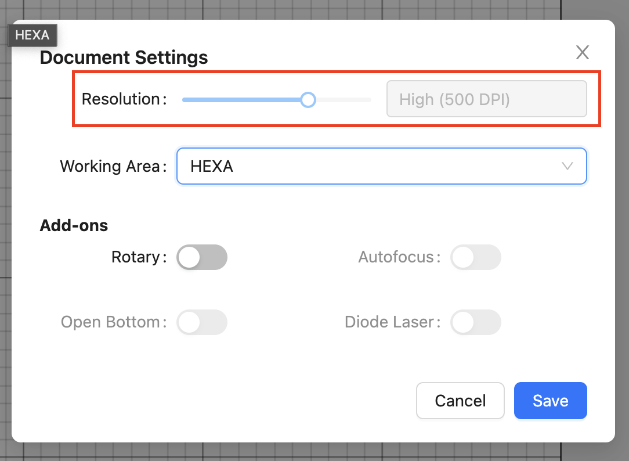
Task: Click the Resolution slider handle
Action: pos(308,100)
